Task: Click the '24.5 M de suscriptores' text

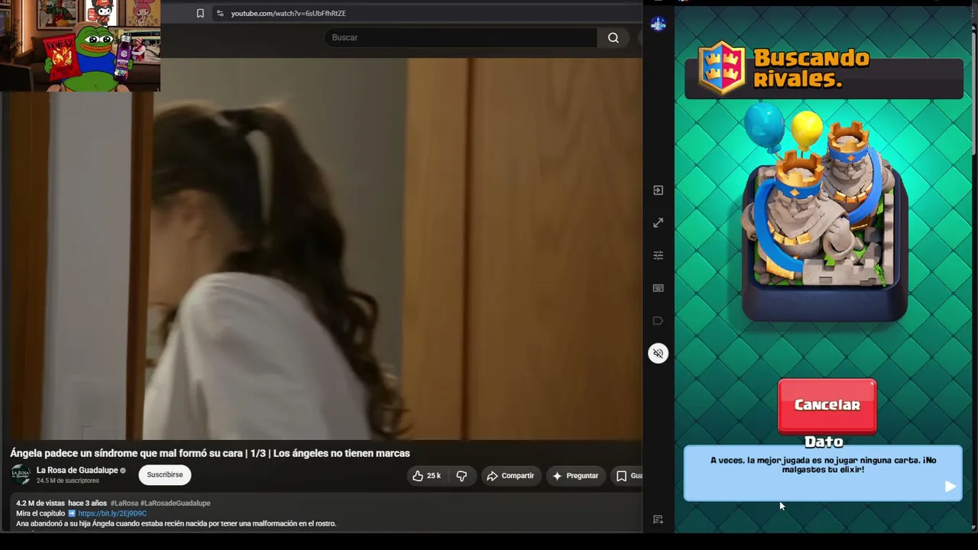Action: (68, 481)
